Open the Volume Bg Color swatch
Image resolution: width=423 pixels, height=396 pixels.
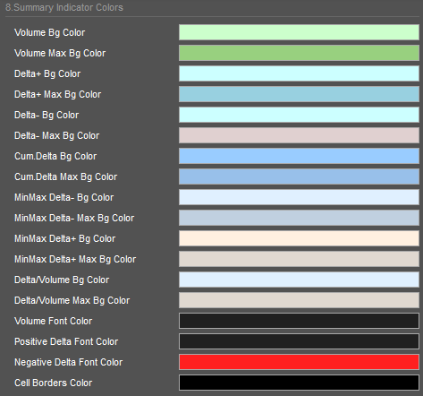[x=299, y=32]
